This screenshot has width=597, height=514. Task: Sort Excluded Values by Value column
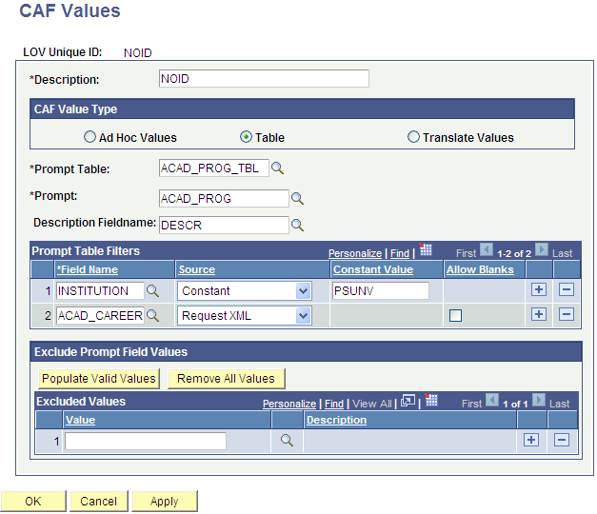80,420
